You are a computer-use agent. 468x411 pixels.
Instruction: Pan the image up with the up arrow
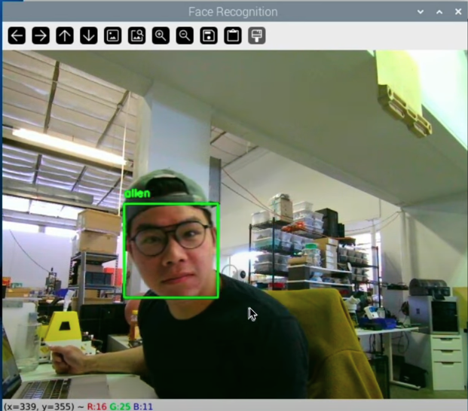65,35
